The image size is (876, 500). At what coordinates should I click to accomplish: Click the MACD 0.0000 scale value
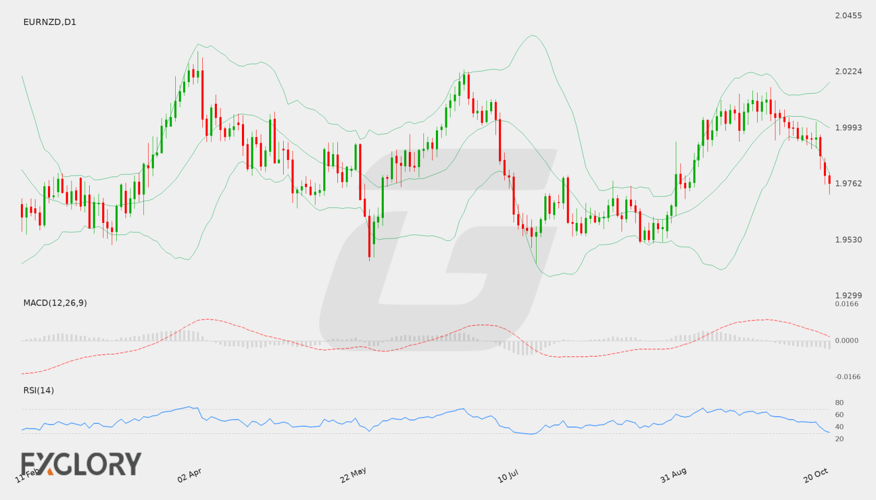click(847, 340)
